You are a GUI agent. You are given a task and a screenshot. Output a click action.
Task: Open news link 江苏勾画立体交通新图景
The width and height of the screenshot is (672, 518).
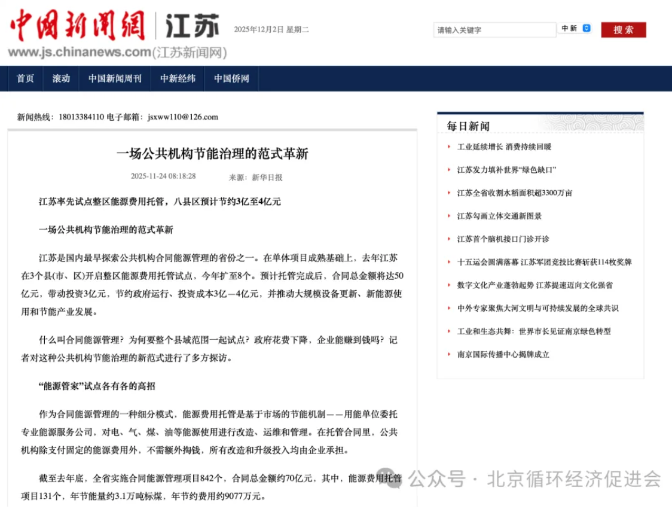point(499,216)
